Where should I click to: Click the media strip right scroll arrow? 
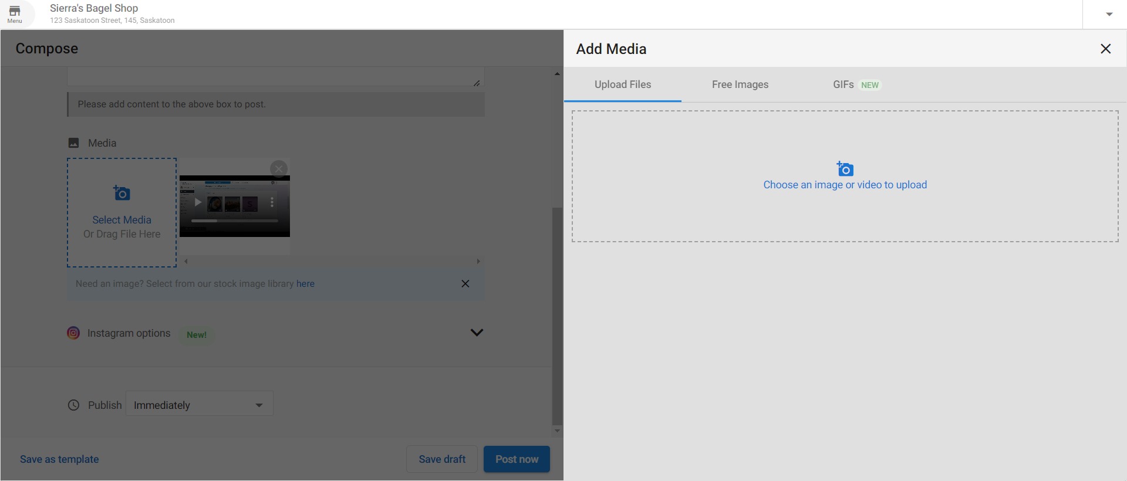(x=478, y=262)
